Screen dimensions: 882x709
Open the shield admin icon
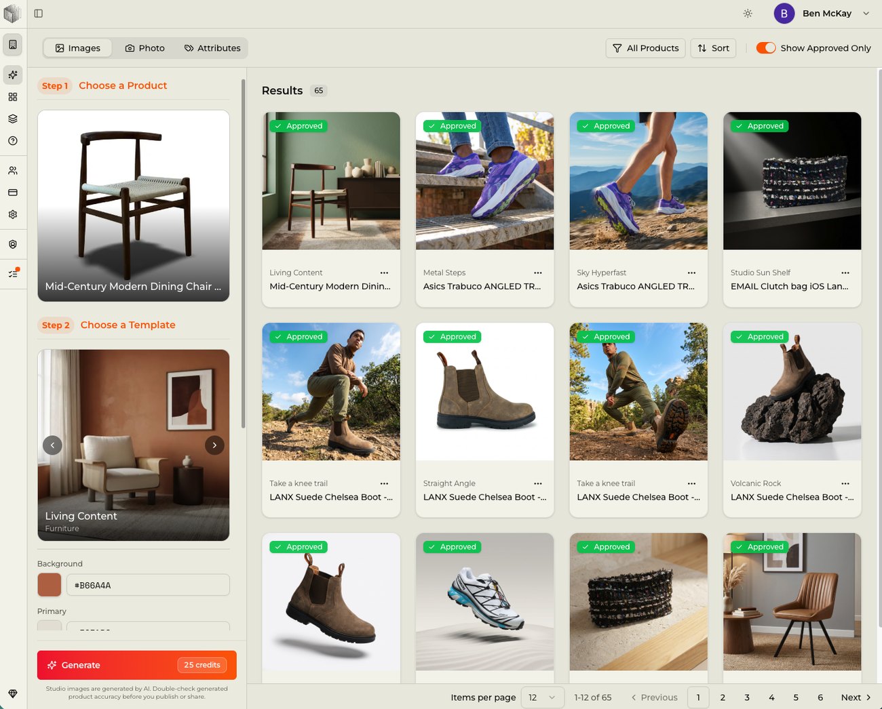click(x=13, y=244)
